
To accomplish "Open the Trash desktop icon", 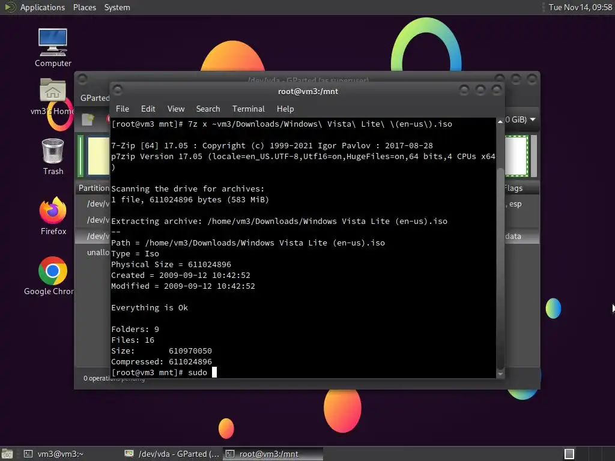I will point(53,157).
